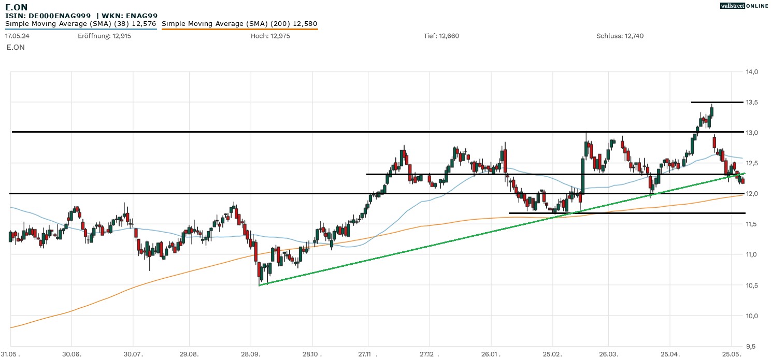Click the E.ON chart title

tap(16, 7)
